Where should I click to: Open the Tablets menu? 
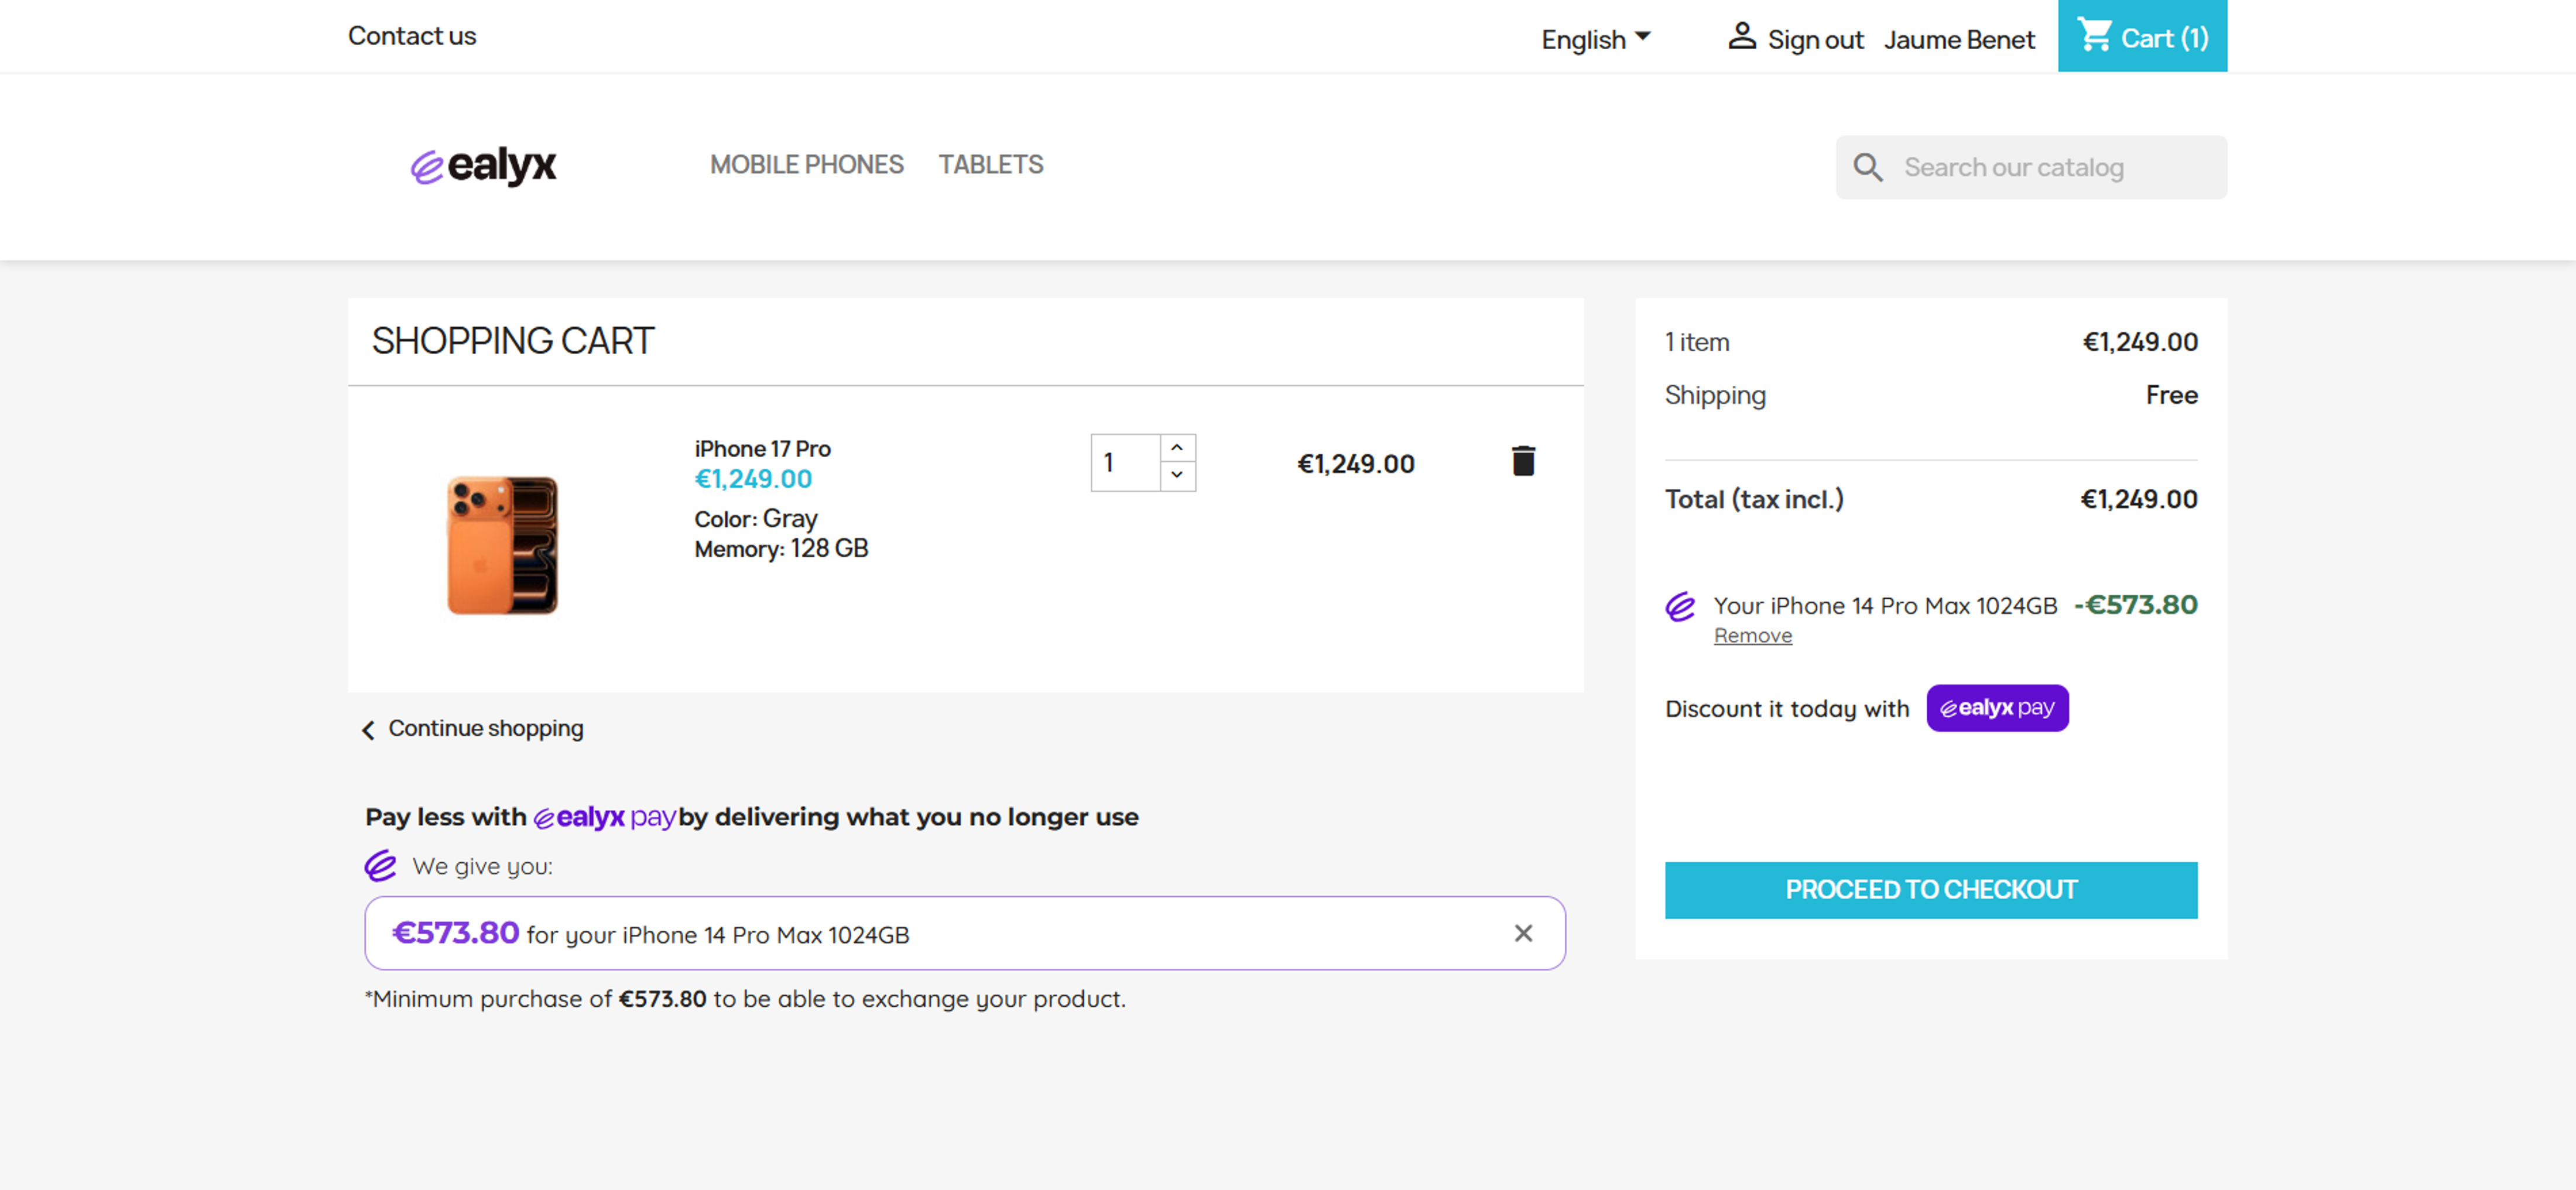990,165
